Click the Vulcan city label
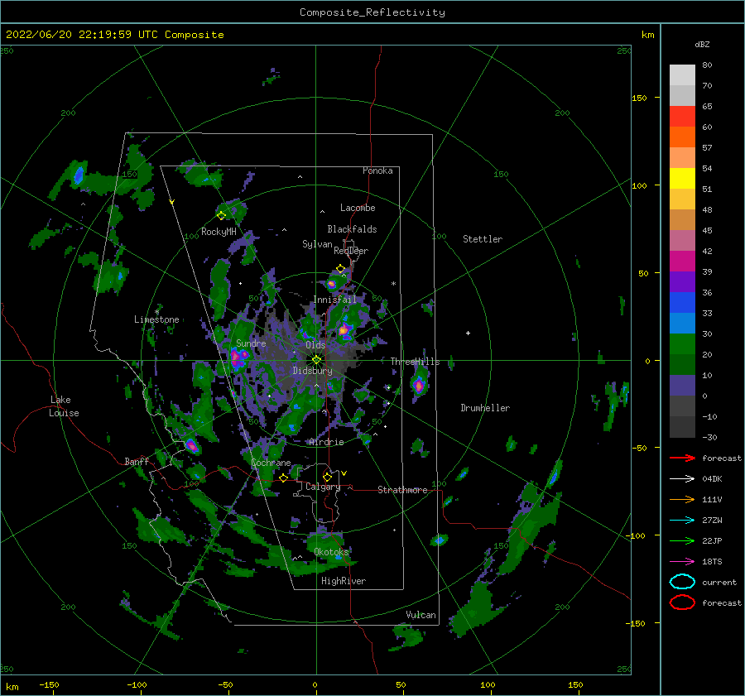Viewport: 745px width, 696px height. pos(421,615)
